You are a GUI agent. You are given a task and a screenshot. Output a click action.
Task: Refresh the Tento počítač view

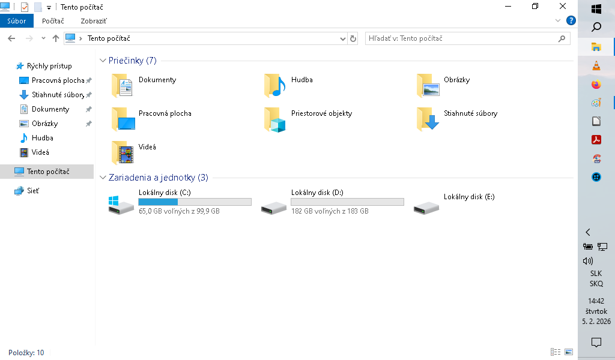tap(353, 38)
